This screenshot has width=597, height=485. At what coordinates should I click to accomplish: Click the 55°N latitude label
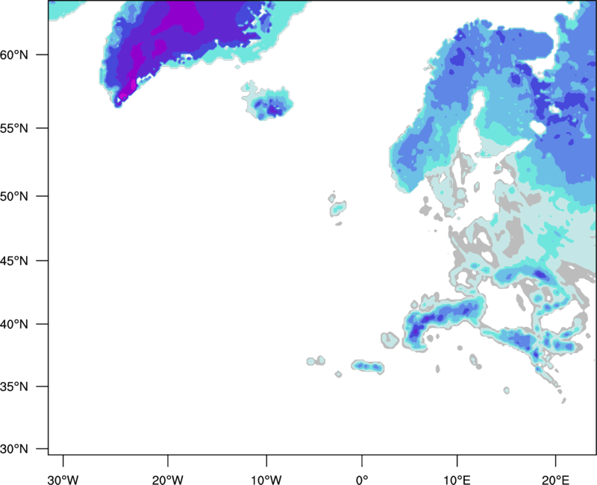click(x=14, y=128)
